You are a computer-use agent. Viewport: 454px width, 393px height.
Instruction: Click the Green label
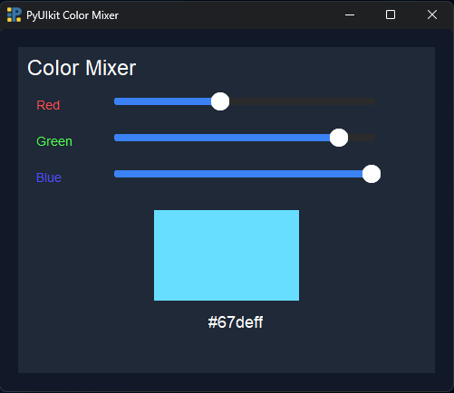54,141
